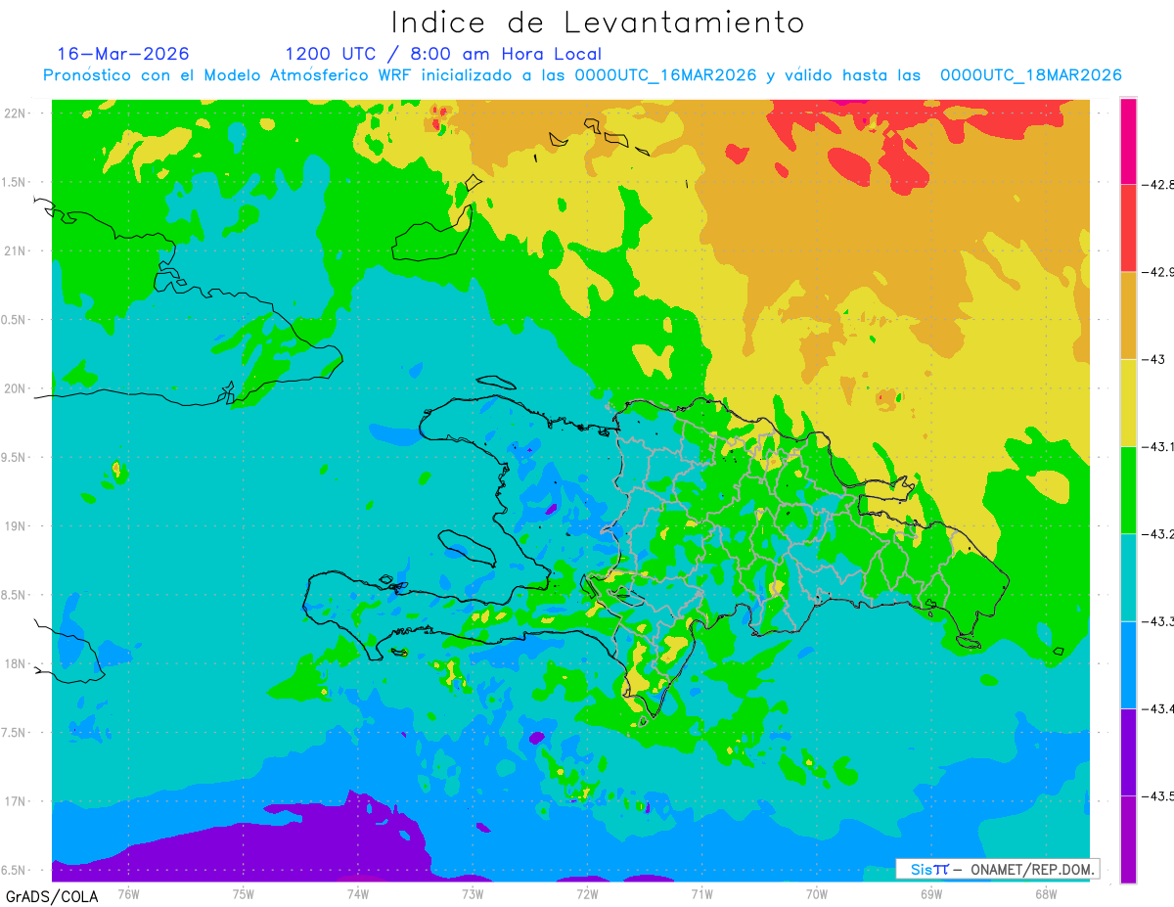Screen dimensions: 1174x907
Task: Click the '-43.2' legend label
Action: 1158,533
